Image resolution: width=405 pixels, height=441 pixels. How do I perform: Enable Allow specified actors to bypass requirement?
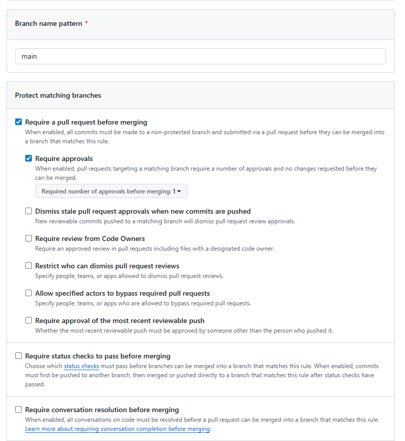pos(29,293)
